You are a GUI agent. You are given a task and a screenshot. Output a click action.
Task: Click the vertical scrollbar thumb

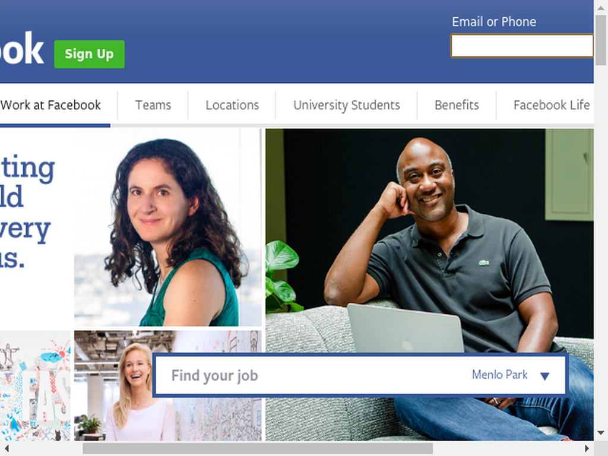(601, 40)
